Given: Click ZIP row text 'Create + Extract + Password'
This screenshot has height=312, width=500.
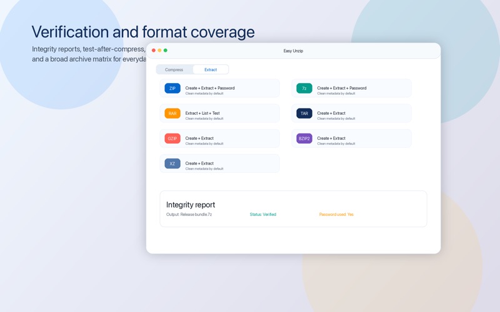Looking at the screenshot, I should 210,88.
